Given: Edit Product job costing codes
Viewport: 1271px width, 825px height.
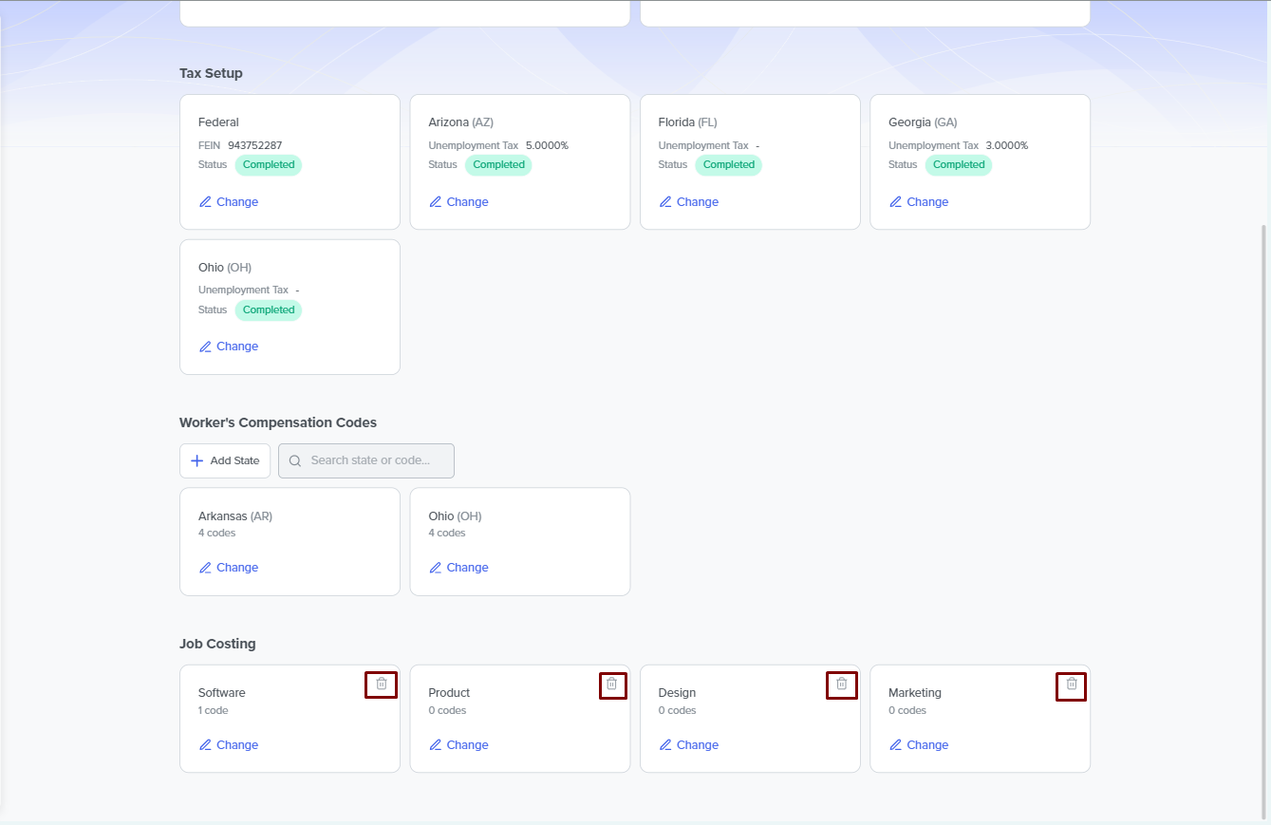Looking at the screenshot, I should pyautogui.click(x=458, y=745).
